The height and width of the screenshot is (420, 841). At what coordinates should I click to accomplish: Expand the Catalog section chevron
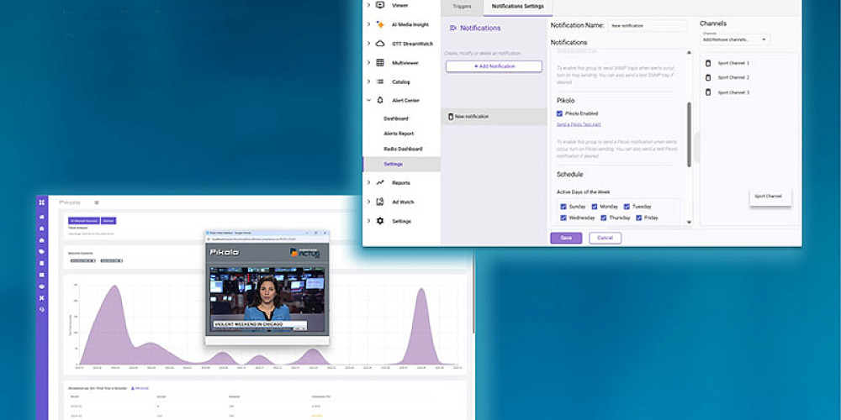tap(368, 81)
